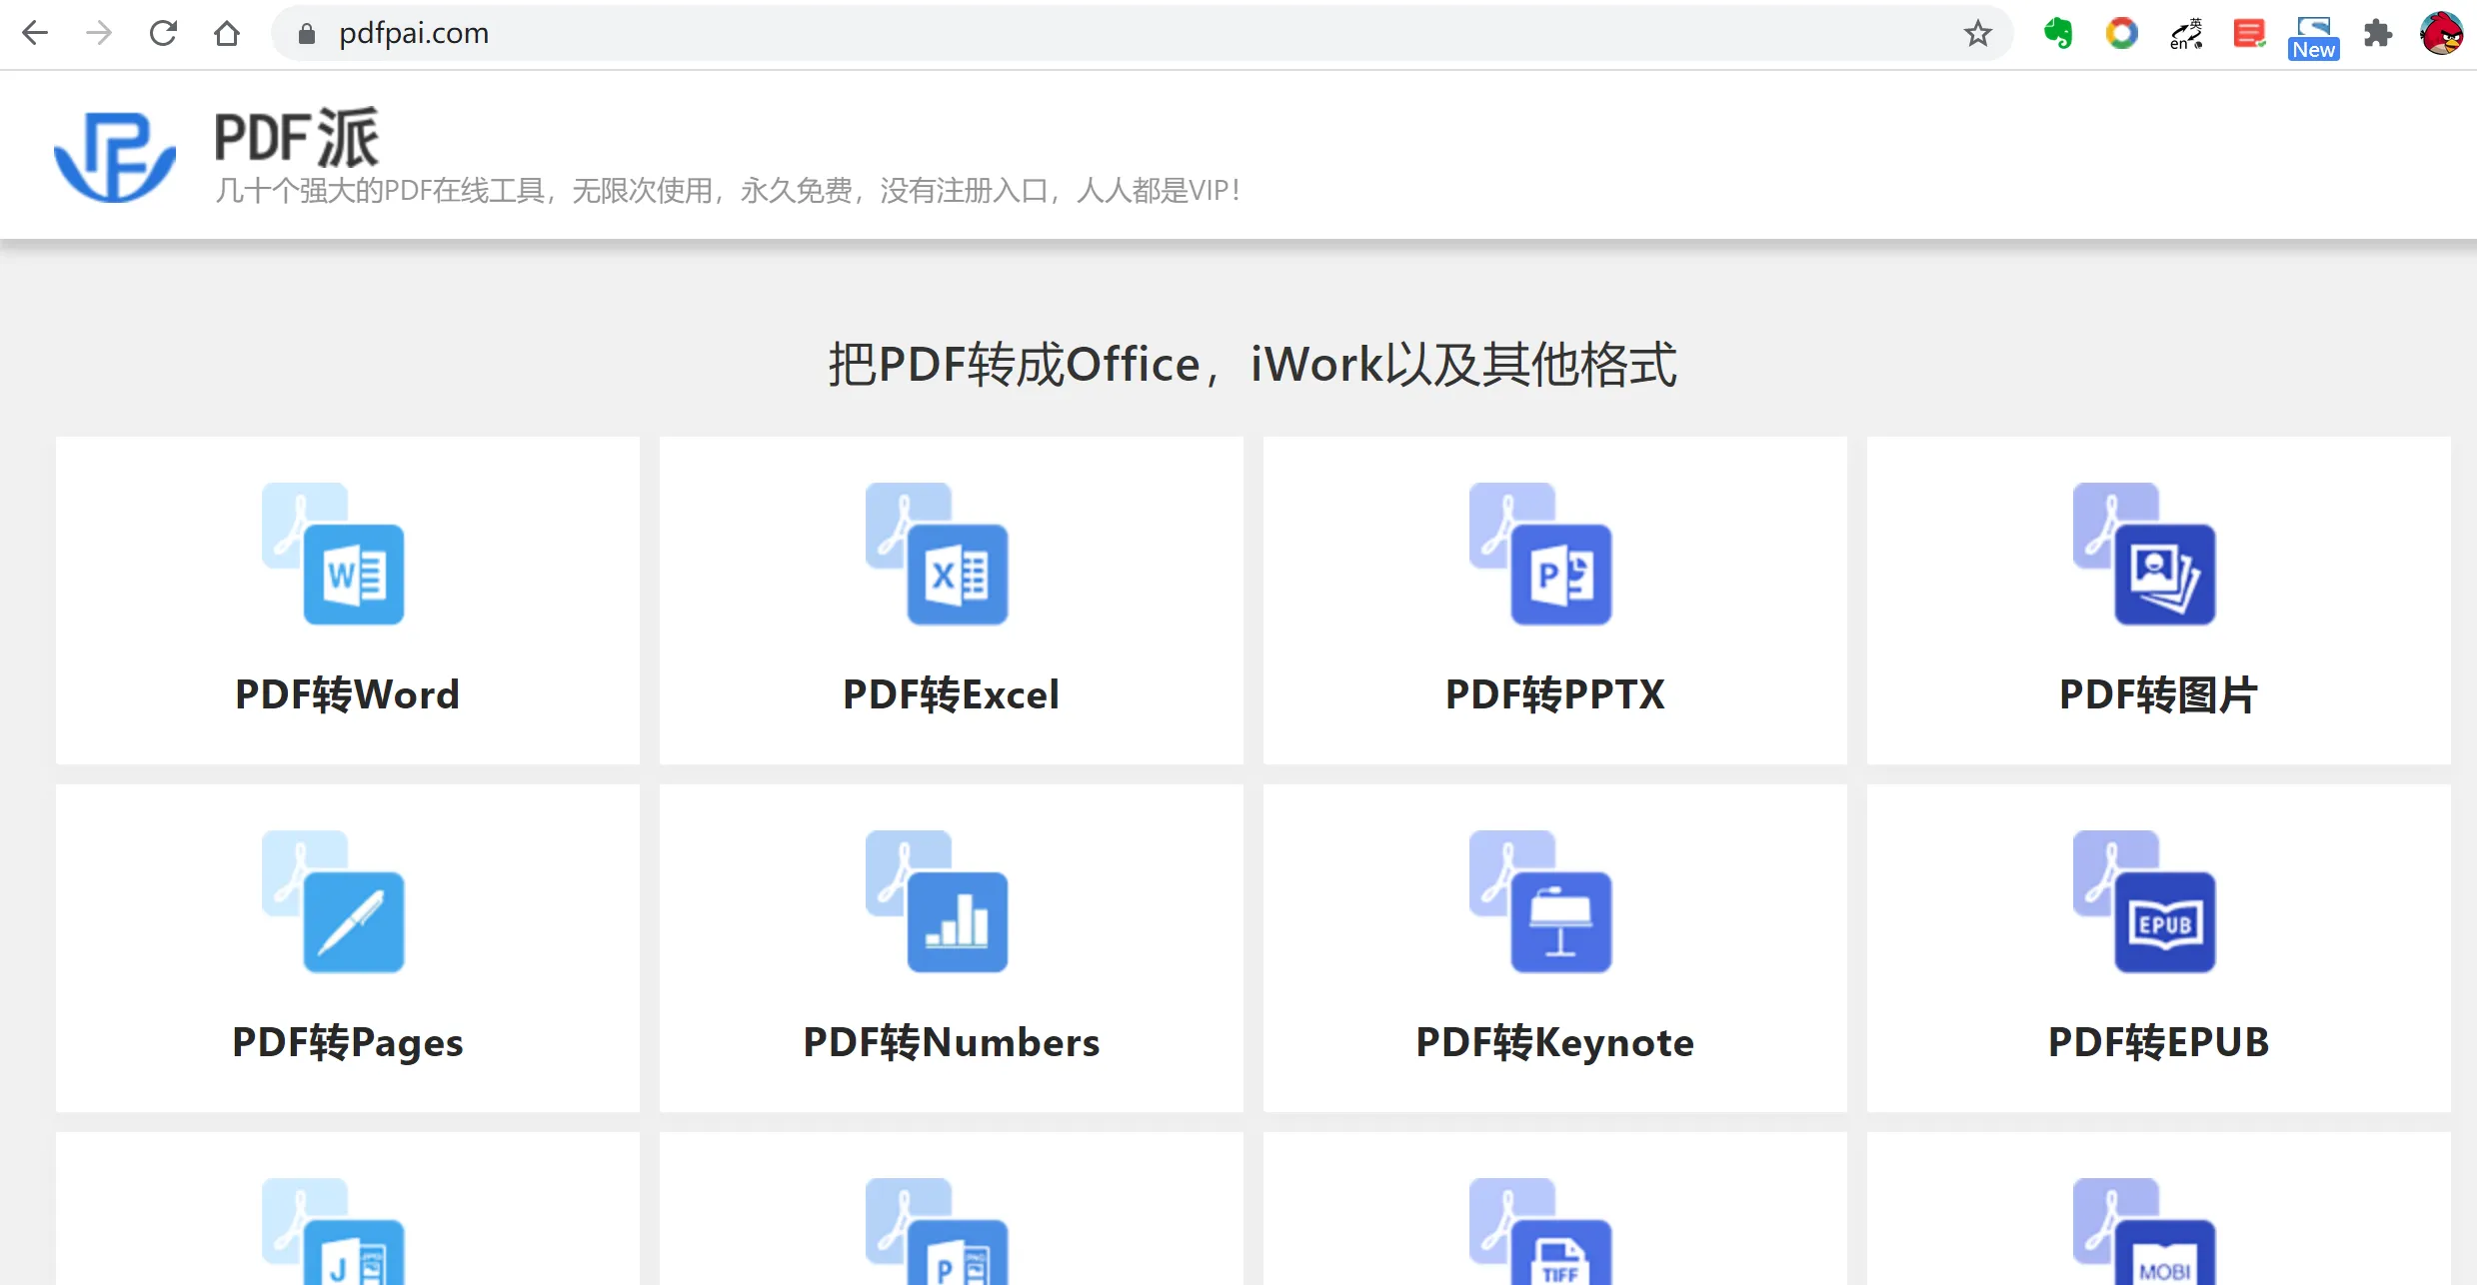Click the PDF转EPUB icon
This screenshot has height=1285, width=2477.
(2144, 901)
